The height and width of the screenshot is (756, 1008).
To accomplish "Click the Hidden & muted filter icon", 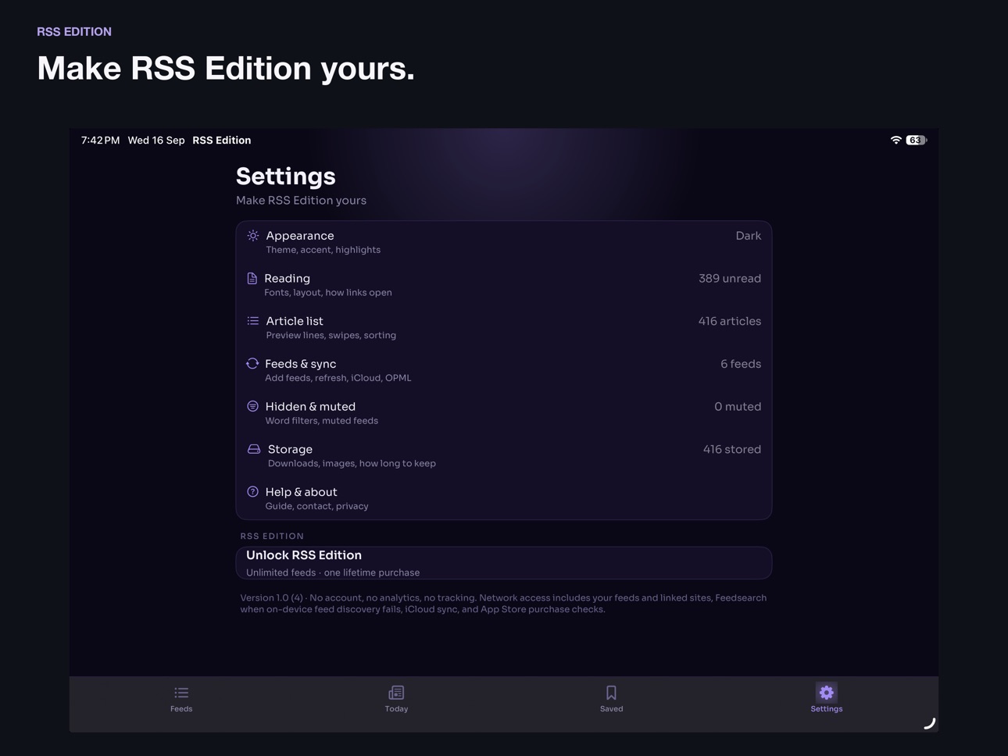I will tap(252, 406).
